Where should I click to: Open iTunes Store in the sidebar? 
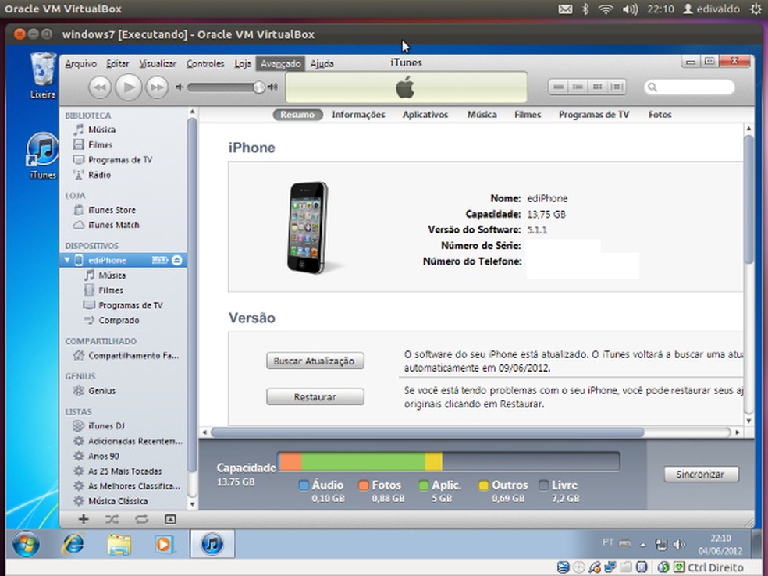pyautogui.click(x=112, y=210)
